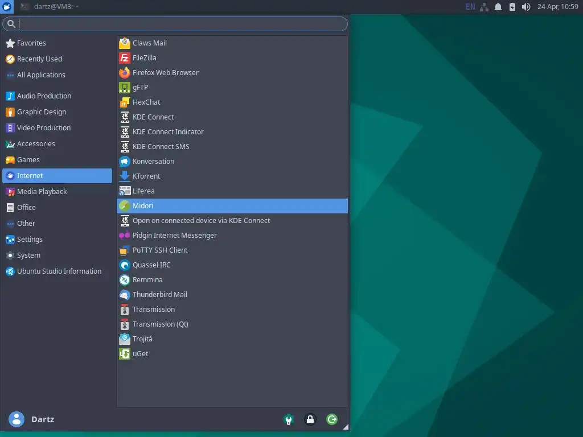Launch the Trojitá mail app
Image resolution: width=583 pixels, height=437 pixels.
(232, 339)
